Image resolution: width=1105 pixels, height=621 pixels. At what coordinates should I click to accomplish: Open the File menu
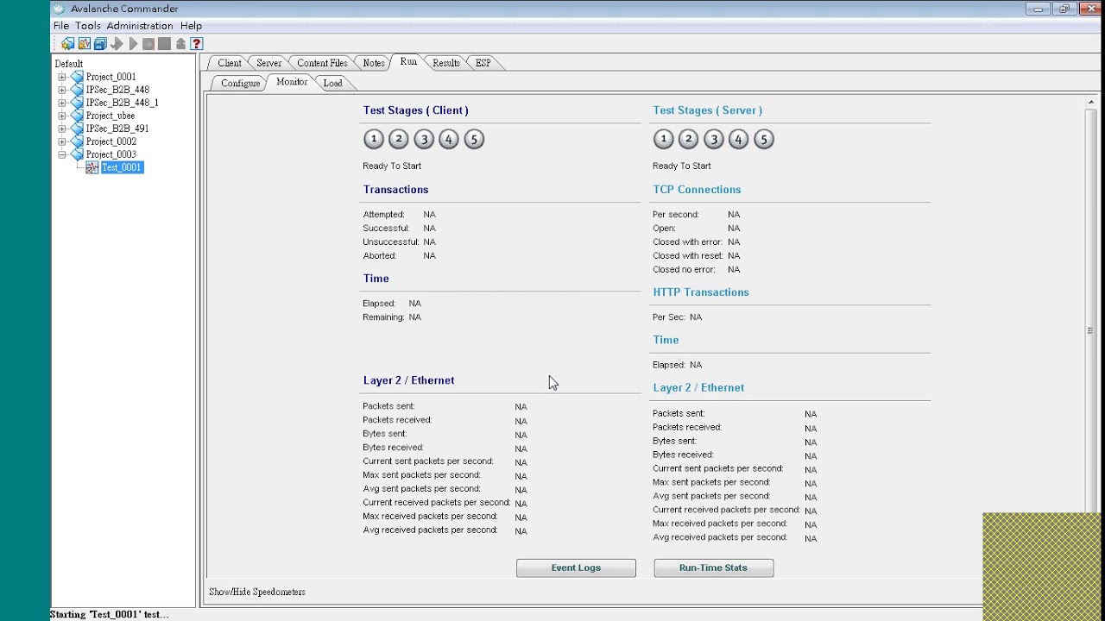[x=61, y=26]
